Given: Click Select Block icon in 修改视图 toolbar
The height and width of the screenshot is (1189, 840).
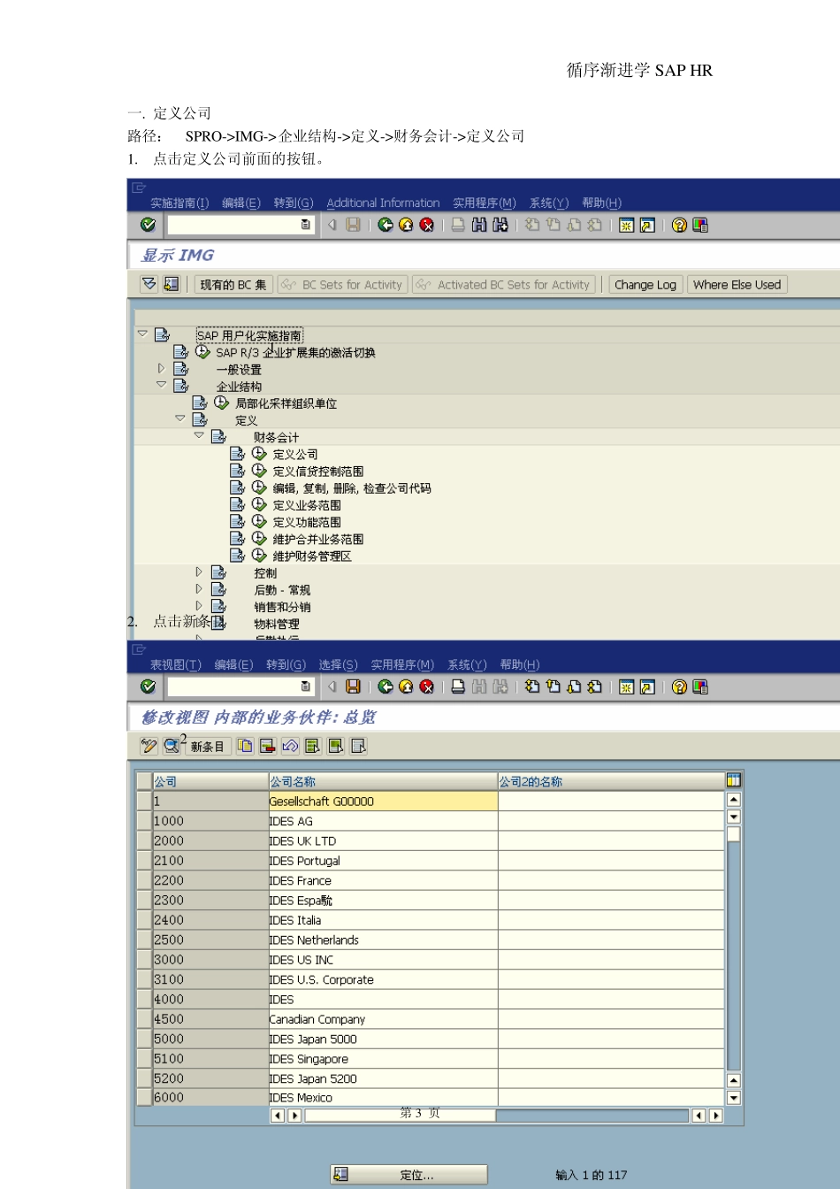Looking at the screenshot, I should (x=336, y=746).
